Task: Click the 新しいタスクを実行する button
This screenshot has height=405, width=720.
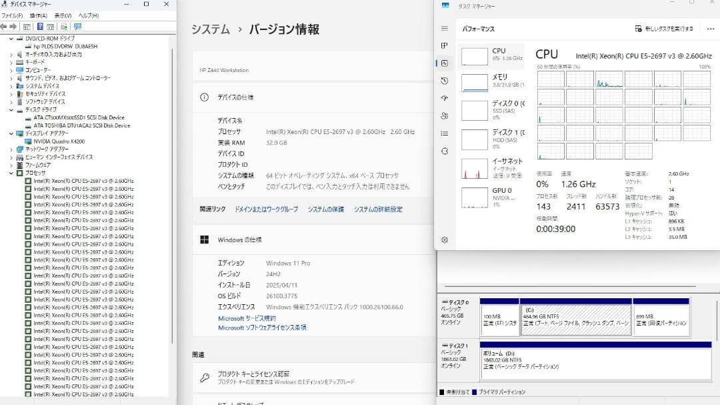Action: click(x=664, y=27)
